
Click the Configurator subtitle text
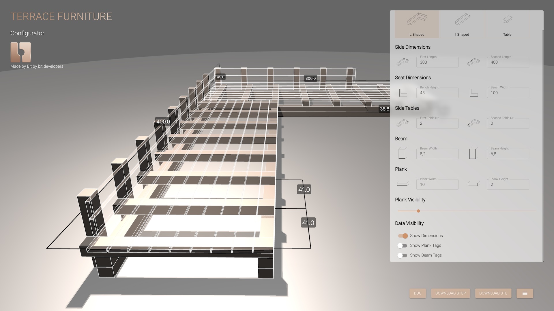coord(27,33)
